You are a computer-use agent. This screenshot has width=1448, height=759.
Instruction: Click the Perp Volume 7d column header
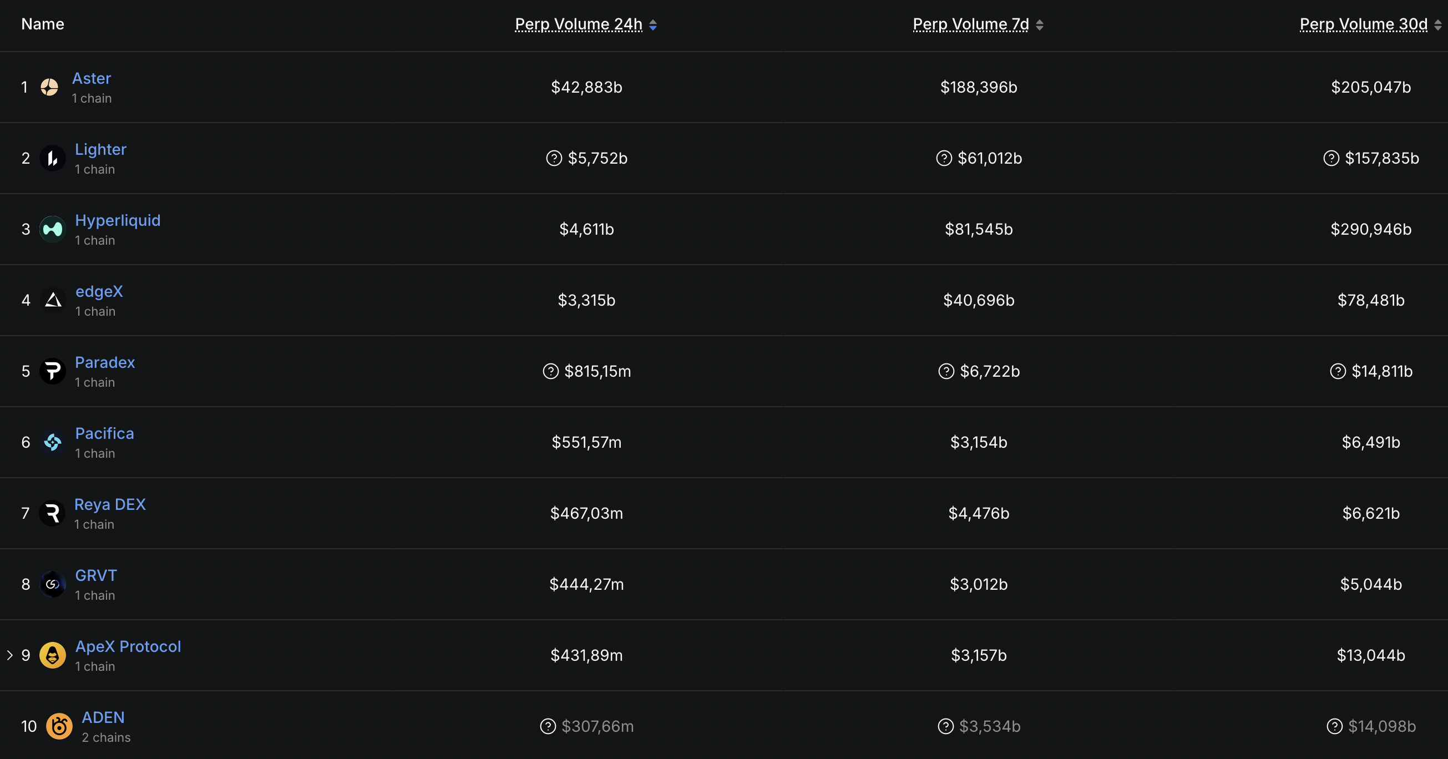[970, 24]
